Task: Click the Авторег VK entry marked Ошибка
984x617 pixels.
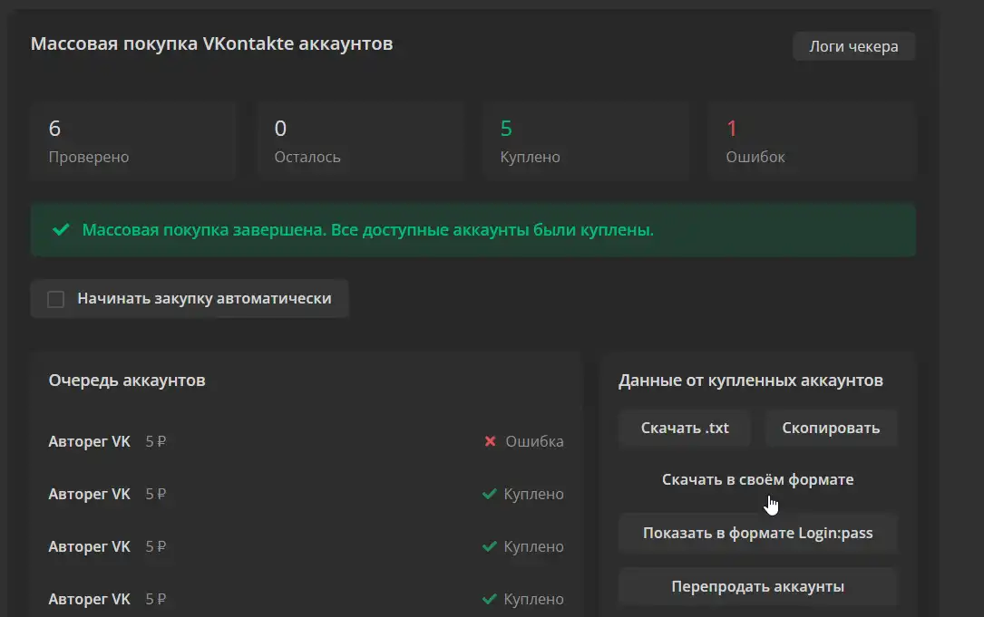Action: (x=89, y=442)
